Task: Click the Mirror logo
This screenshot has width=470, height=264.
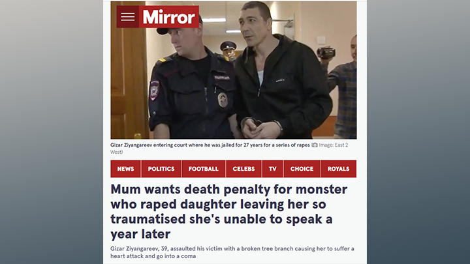Action: tap(169, 17)
